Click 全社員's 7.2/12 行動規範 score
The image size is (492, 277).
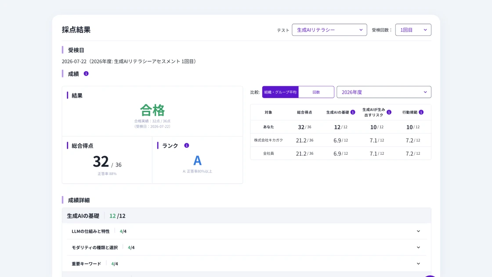pyautogui.click(x=412, y=153)
